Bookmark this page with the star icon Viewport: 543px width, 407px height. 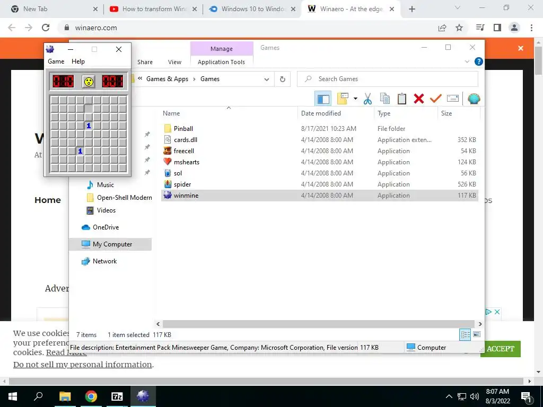point(459,28)
